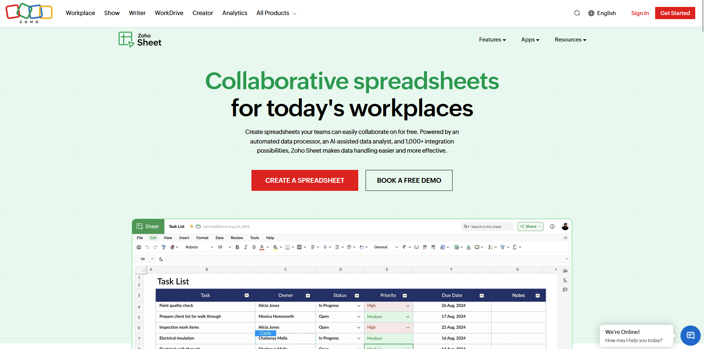Open the font size 10 dropdown
This screenshot has height=349, width=704.
[224, 247]
